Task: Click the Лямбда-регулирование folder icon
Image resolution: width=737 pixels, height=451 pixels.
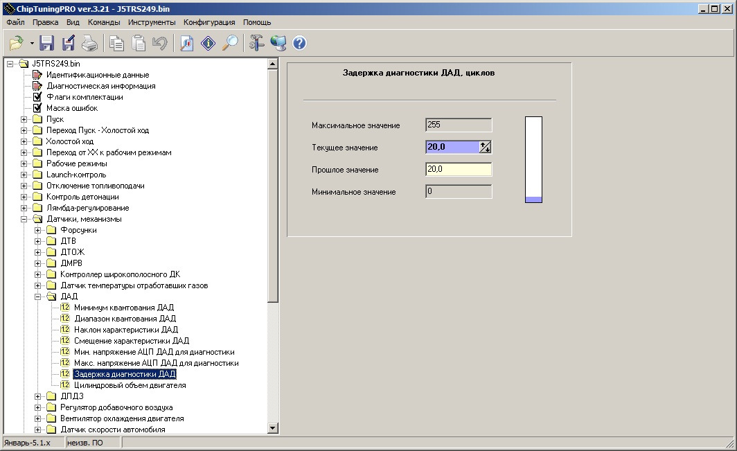Action: point(37,208)
